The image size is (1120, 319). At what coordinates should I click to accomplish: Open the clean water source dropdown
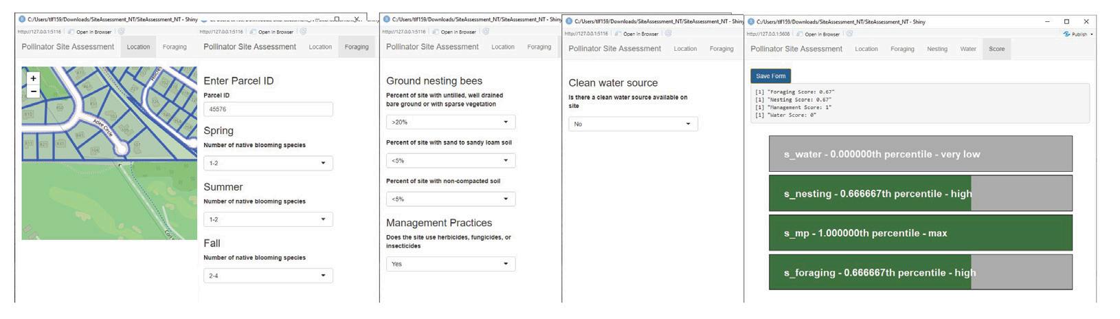633,124
